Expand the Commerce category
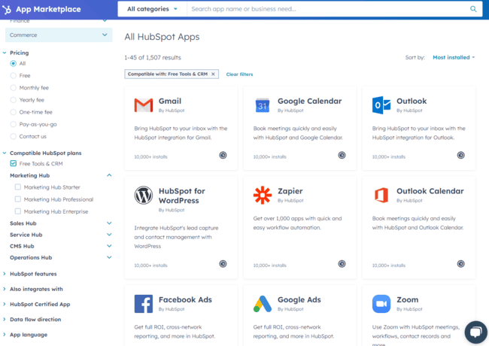Viewport: 489px width, 346px height. coord(59,35)
